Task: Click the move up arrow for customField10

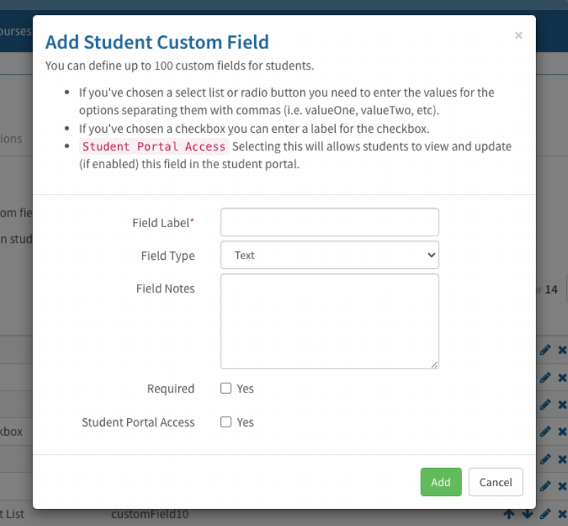Action: pos(509,514)
